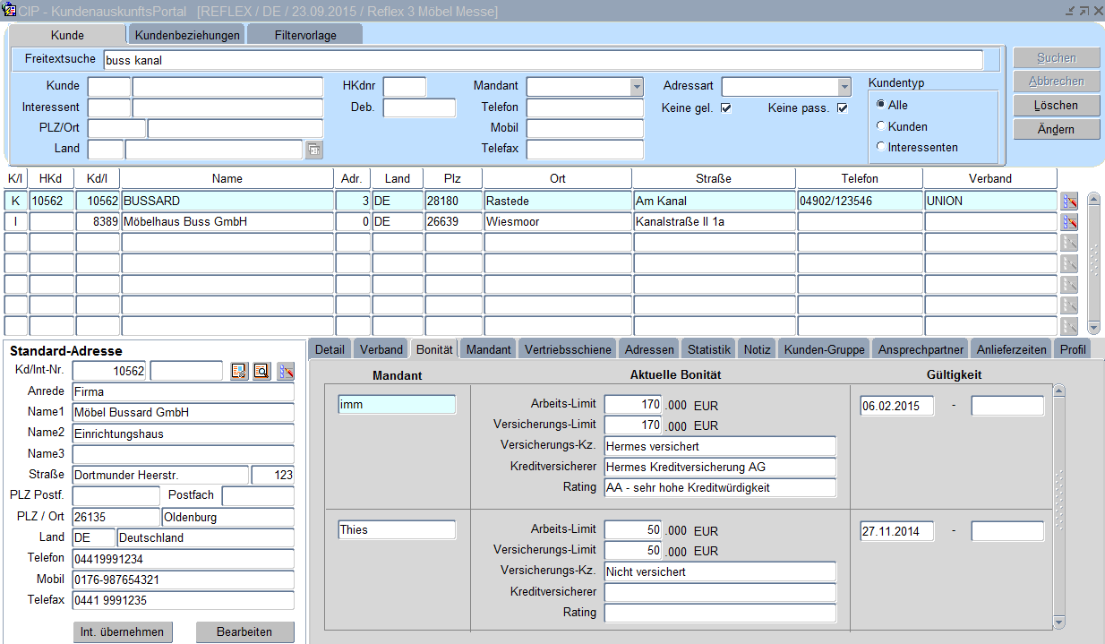Uncheck the Keine gel. checkbox
This screenshot has width=1105, height=644.
[x=726, y=108]
